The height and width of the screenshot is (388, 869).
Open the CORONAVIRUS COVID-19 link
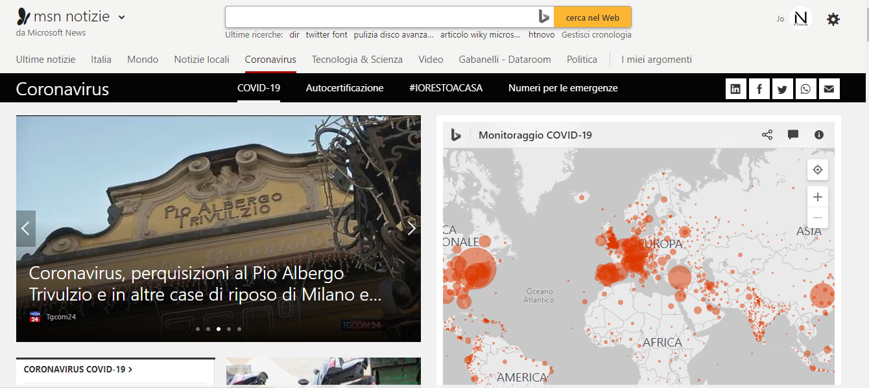point(77,369)
